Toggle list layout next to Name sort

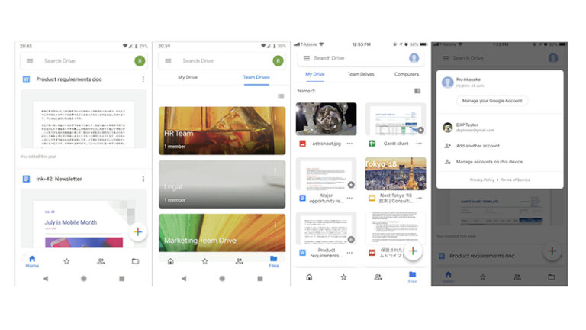click(417, 91)
